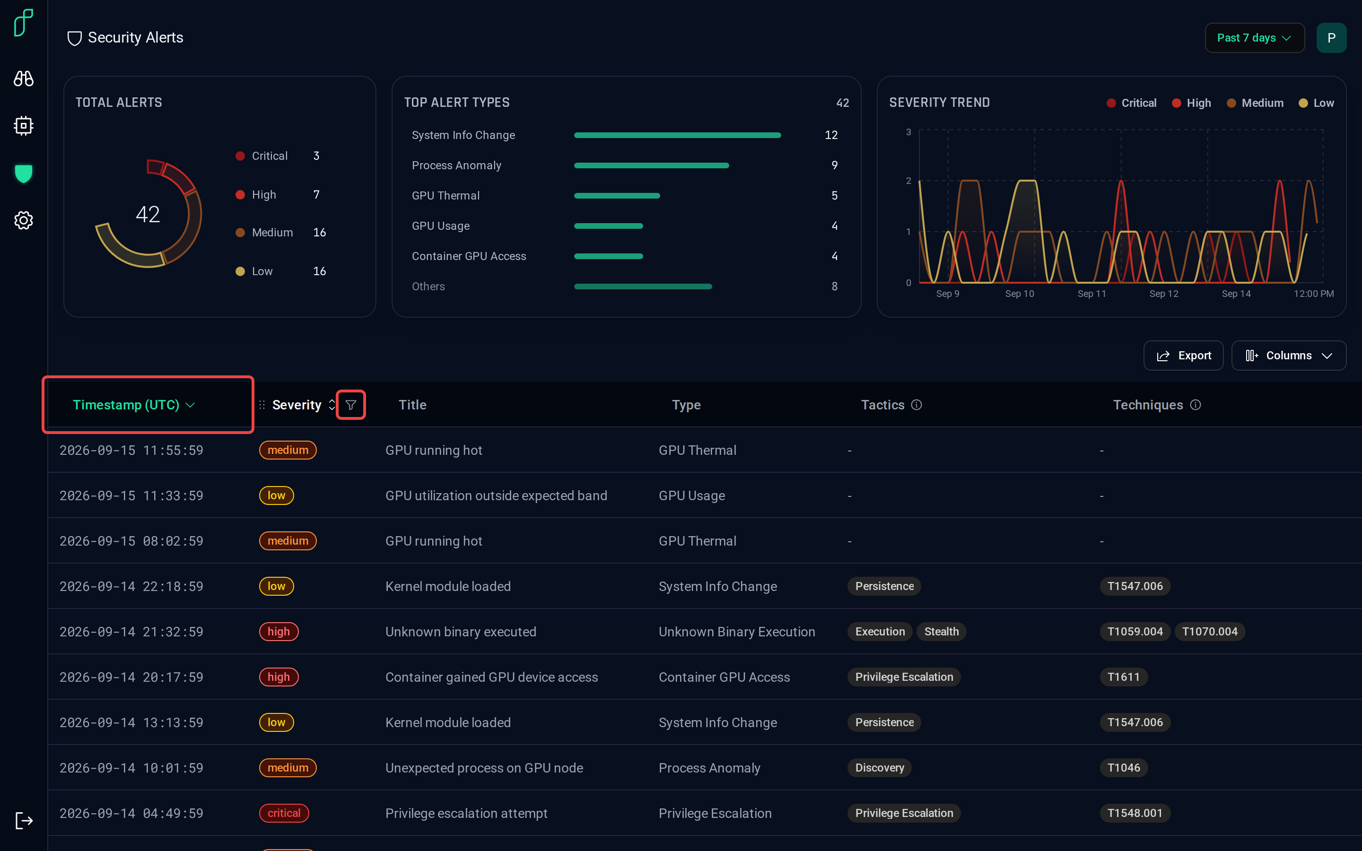Screen dimensions: 1362x851
Task: Click the Export button
Action: (1183, 355)
